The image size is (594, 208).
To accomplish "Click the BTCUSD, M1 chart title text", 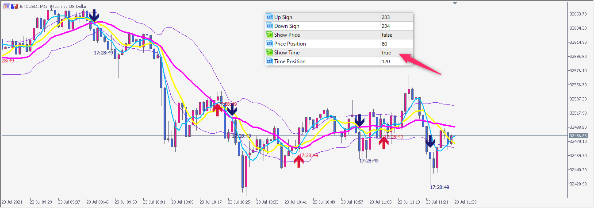I will tap(54, 6).
